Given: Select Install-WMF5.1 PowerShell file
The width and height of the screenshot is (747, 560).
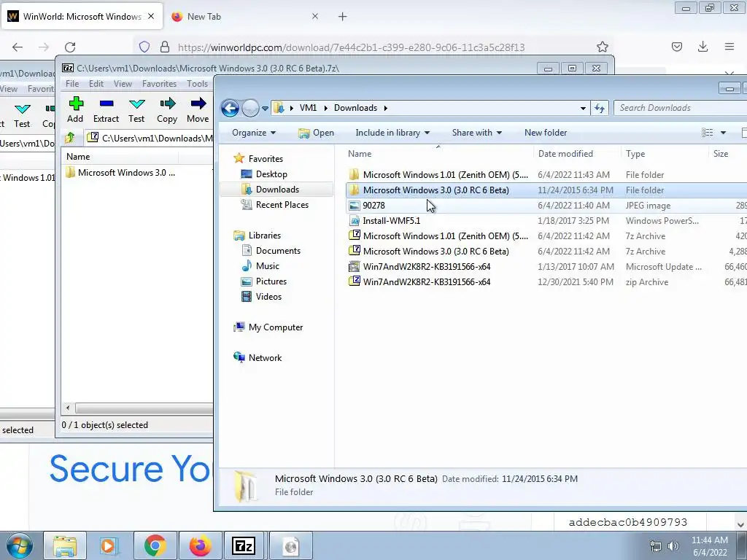Looking at the screenshot, I should (x=546, y=220).
